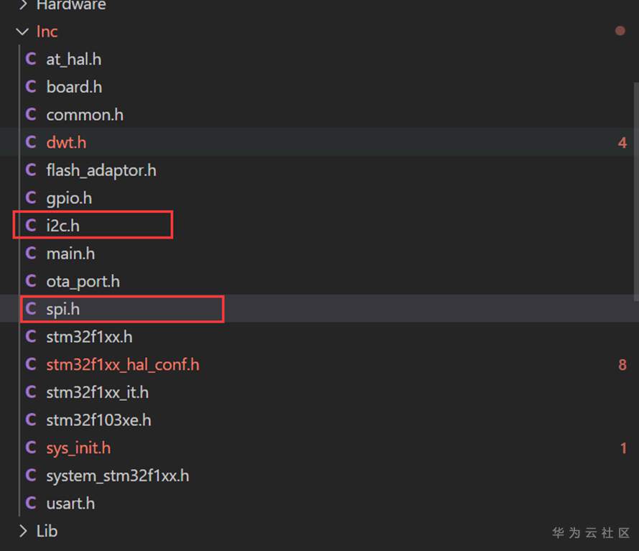Click the C icon beside at_hal.h

tap(31, 60)
